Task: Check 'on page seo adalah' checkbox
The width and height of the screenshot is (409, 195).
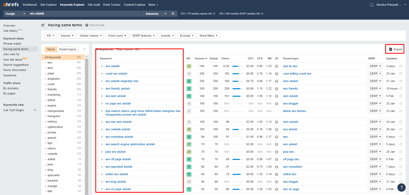Action: (x=97, y=104)
